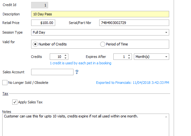
Task: Click the empty Sales Account field
Action: click(52, 72)
